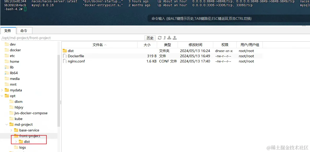310x152 pixels.
Task: Select the jvs-docker-compose folder
Action: click(31, 113)
